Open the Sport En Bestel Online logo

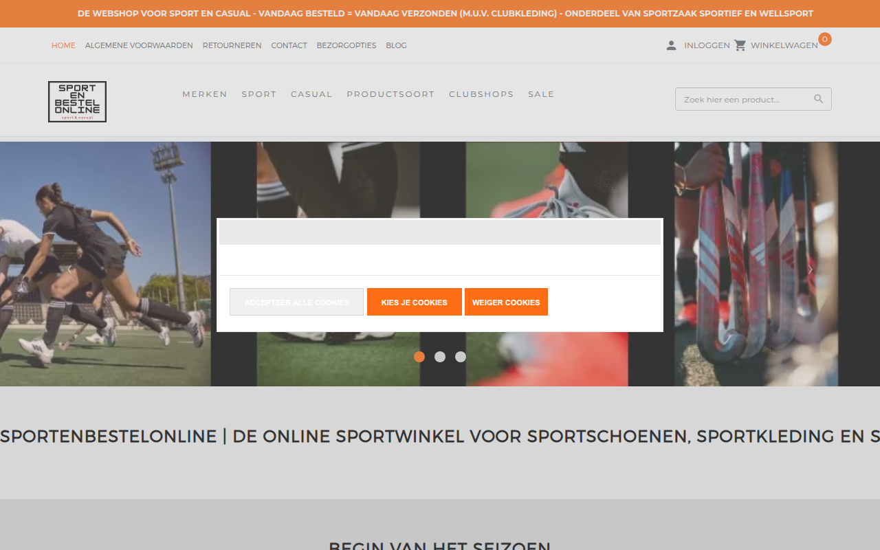point(77,102)
